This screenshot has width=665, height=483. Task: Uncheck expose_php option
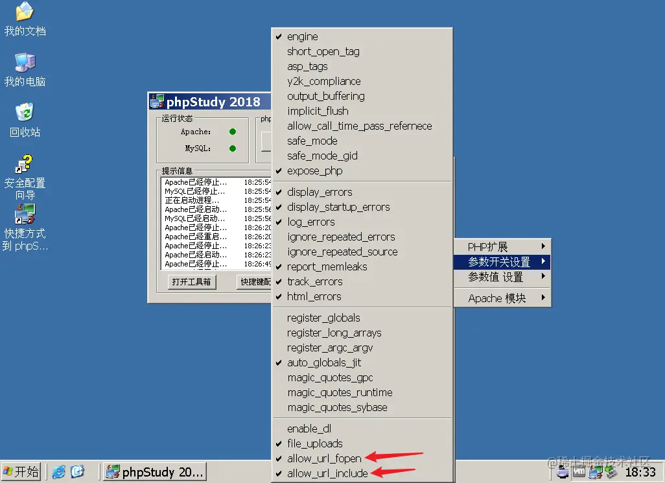coord(362,171)
